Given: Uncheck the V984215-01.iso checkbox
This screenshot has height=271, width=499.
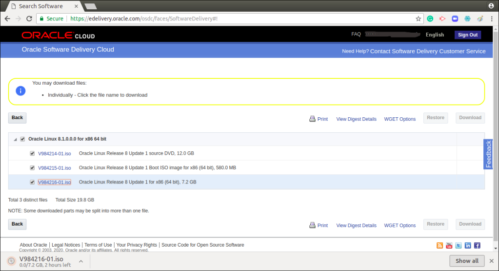Looking at the screenshot, I should pyautogui.click(x=32, y=167).
